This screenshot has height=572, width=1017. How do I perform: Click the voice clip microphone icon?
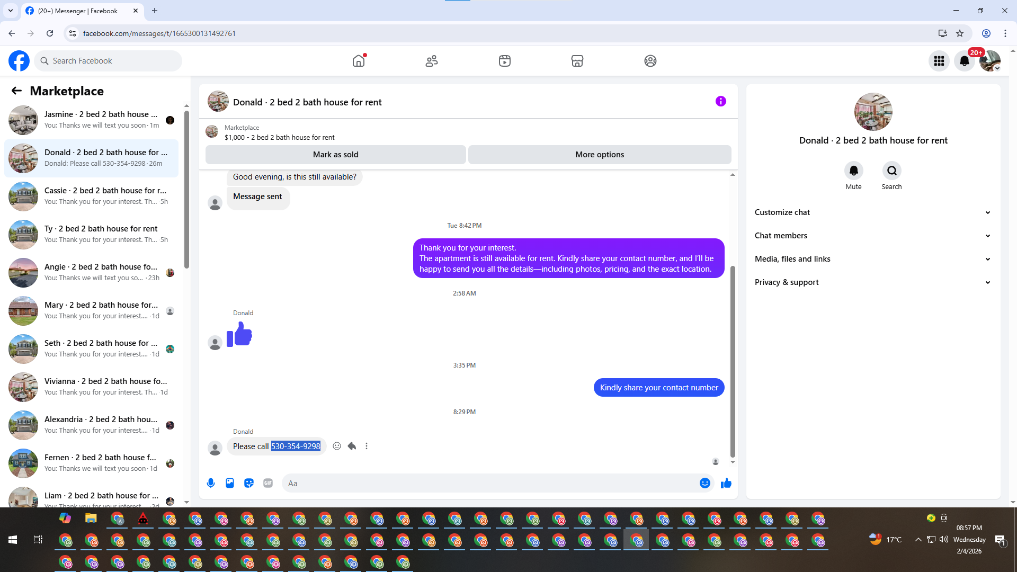pos(211,483)
